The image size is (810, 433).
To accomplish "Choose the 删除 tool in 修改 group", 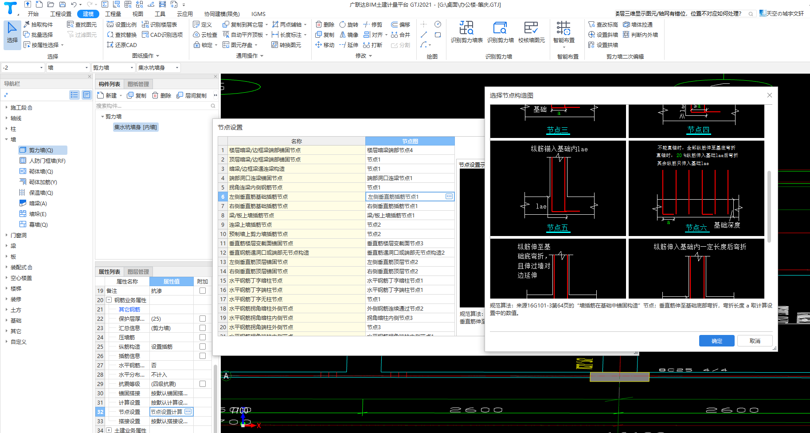I will click(325, 24).
